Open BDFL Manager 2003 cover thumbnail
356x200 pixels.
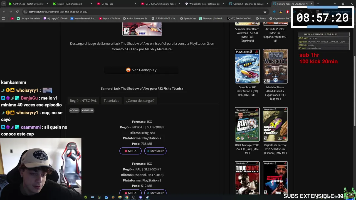(247, 124)
